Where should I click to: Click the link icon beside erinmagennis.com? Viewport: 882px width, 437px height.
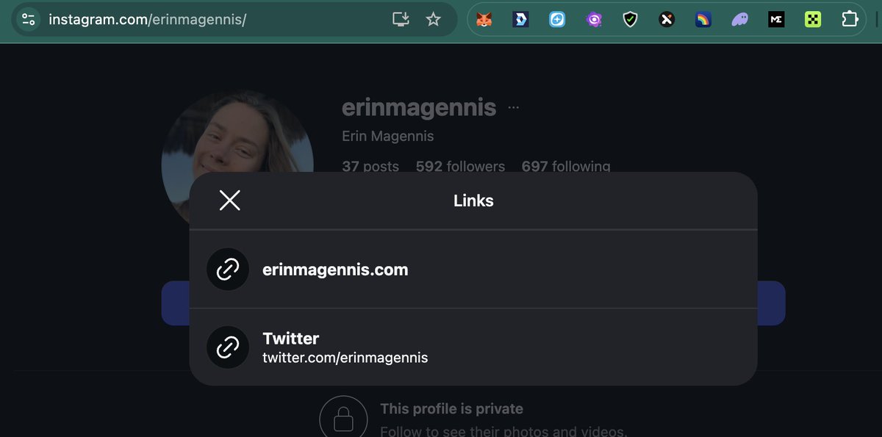pos(228,270)
